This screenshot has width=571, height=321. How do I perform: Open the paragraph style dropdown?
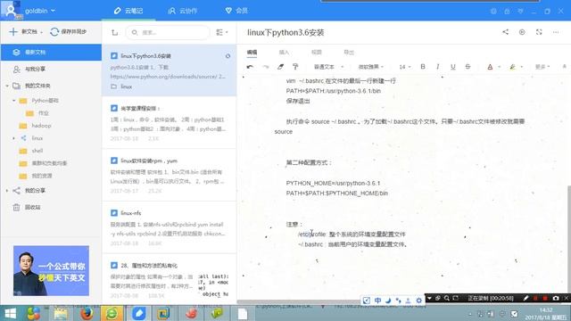click(x=328, y=67)
